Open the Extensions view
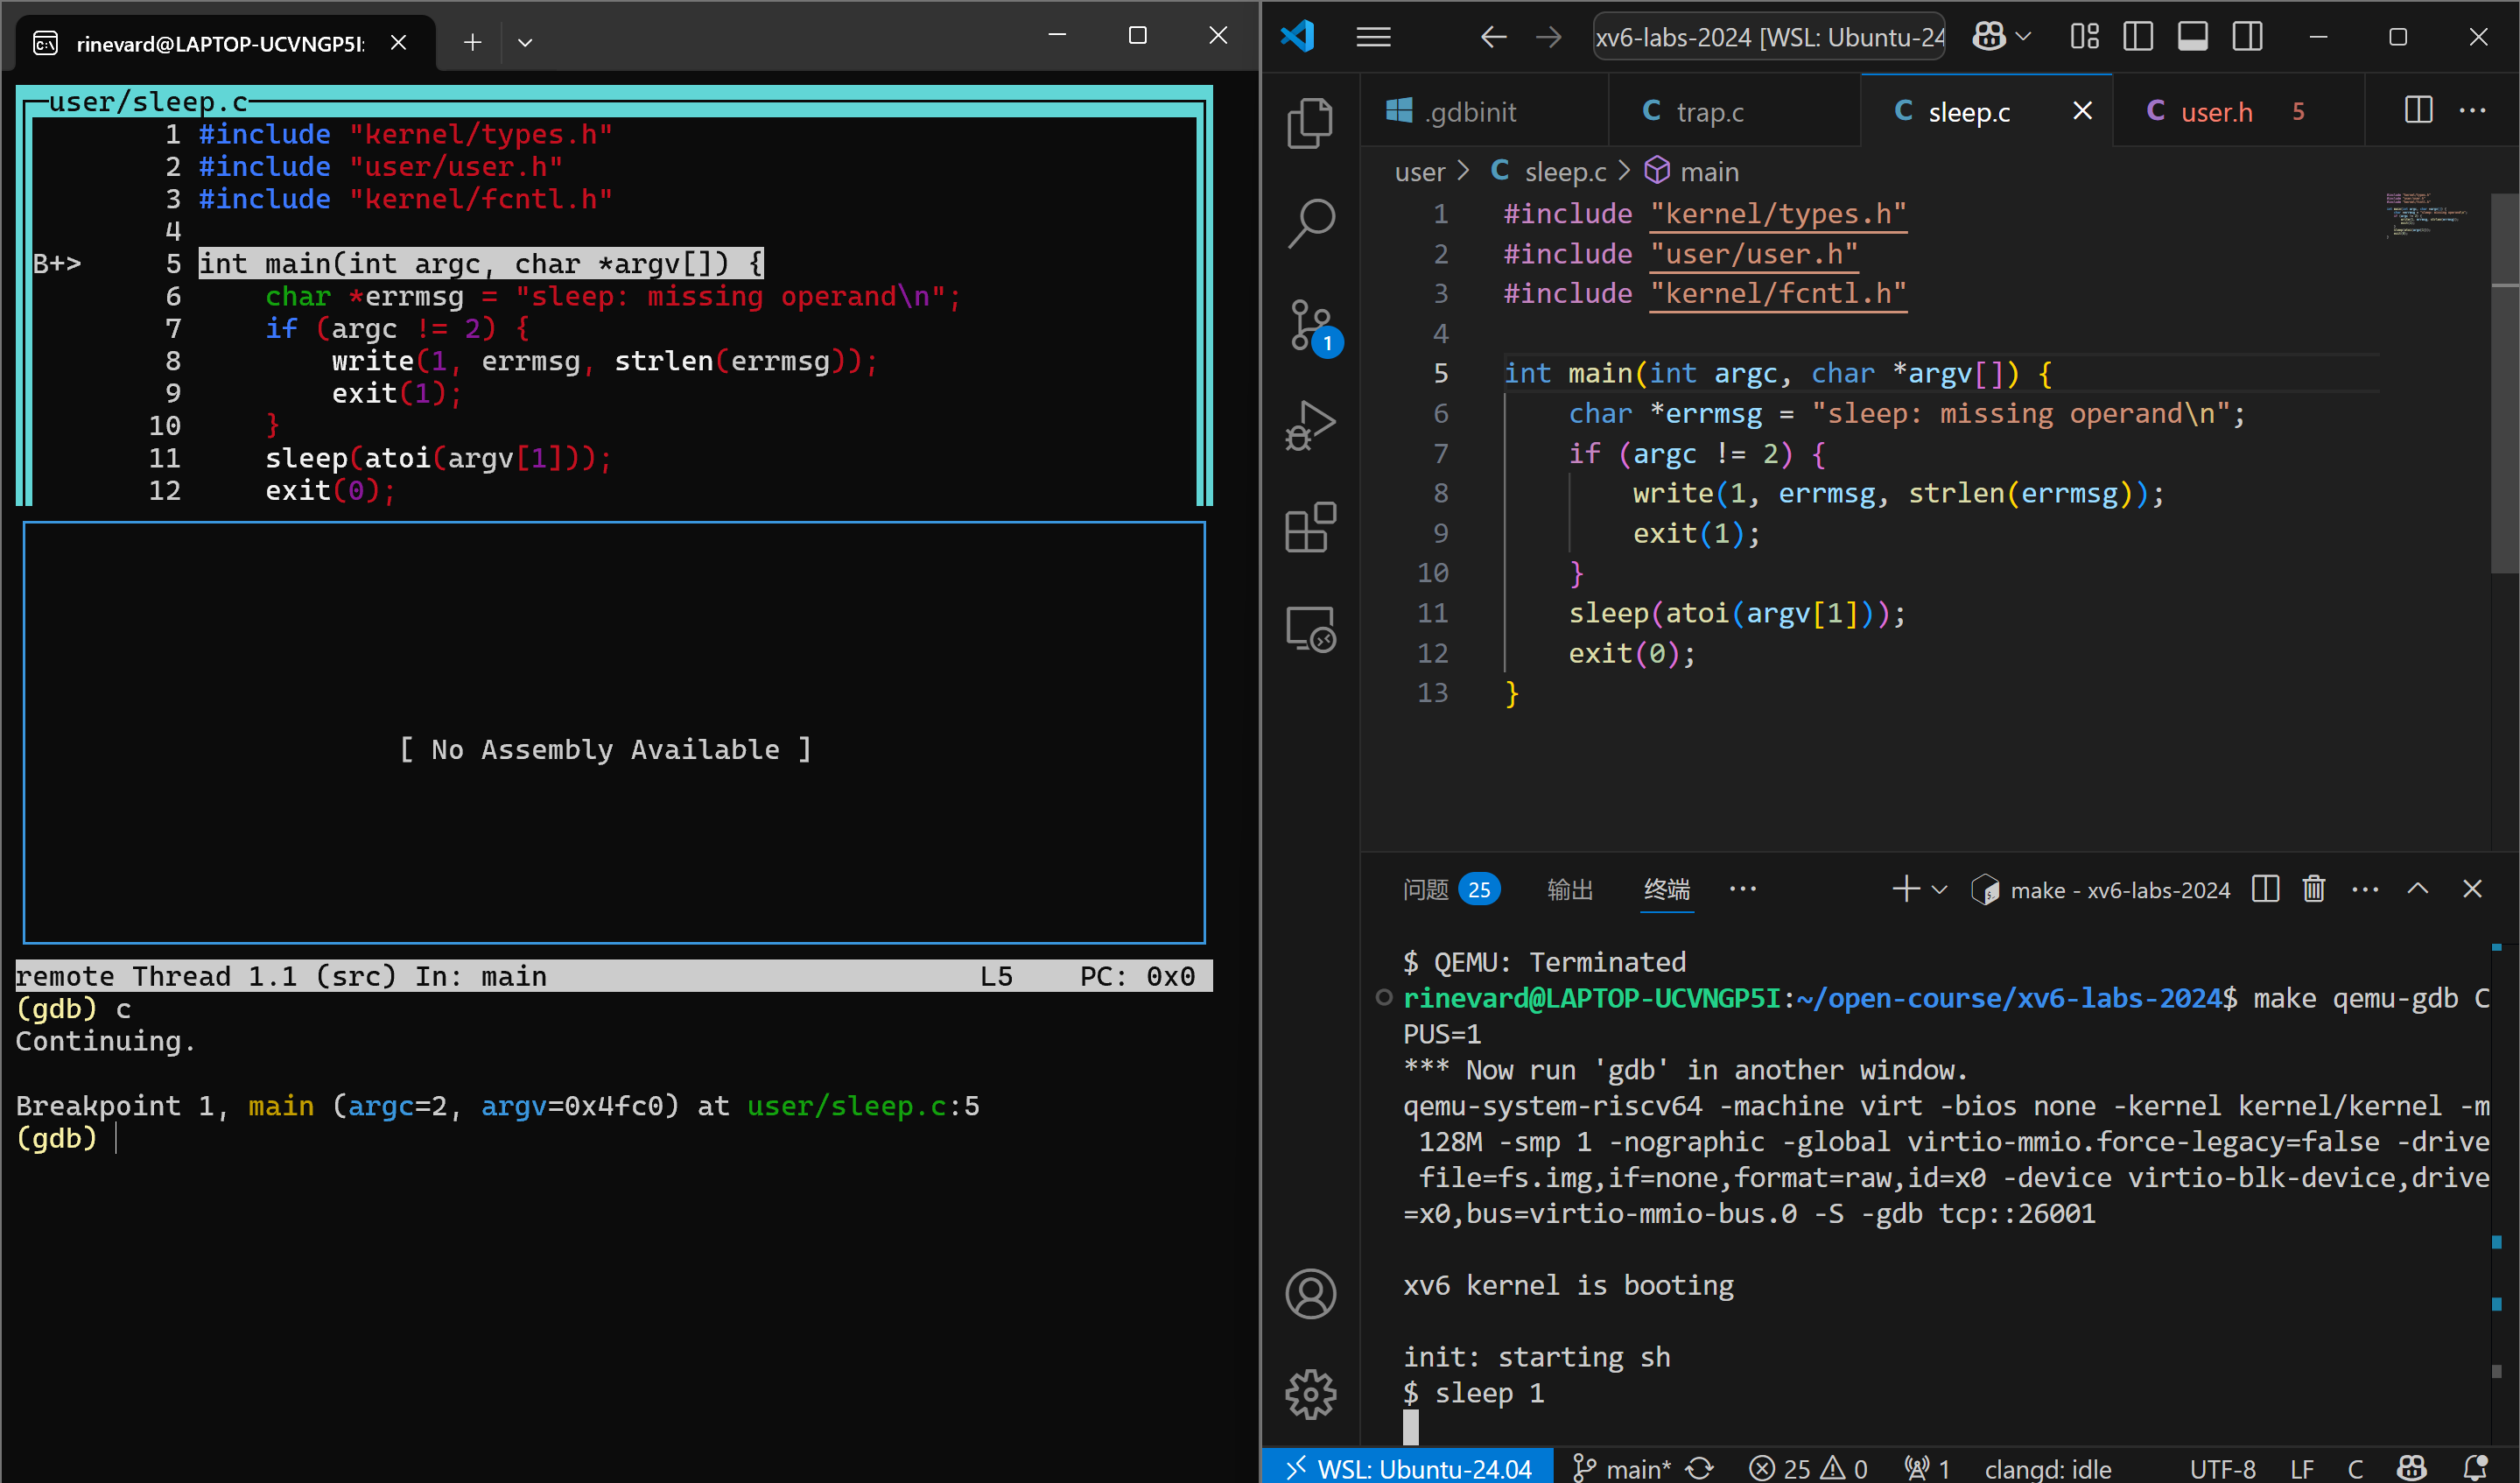 click(x=1309, y=528)
